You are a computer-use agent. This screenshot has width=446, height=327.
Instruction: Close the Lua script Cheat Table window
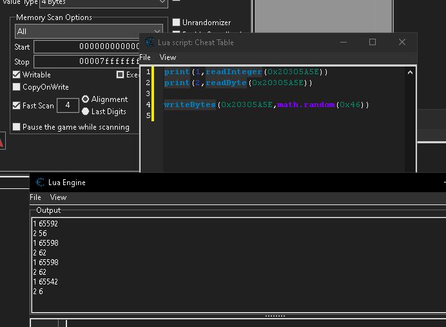pos(402,43)
